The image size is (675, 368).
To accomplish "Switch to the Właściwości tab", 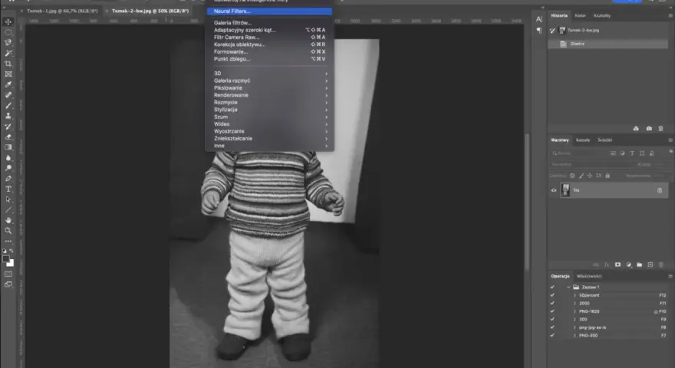I will coord(589,276).
